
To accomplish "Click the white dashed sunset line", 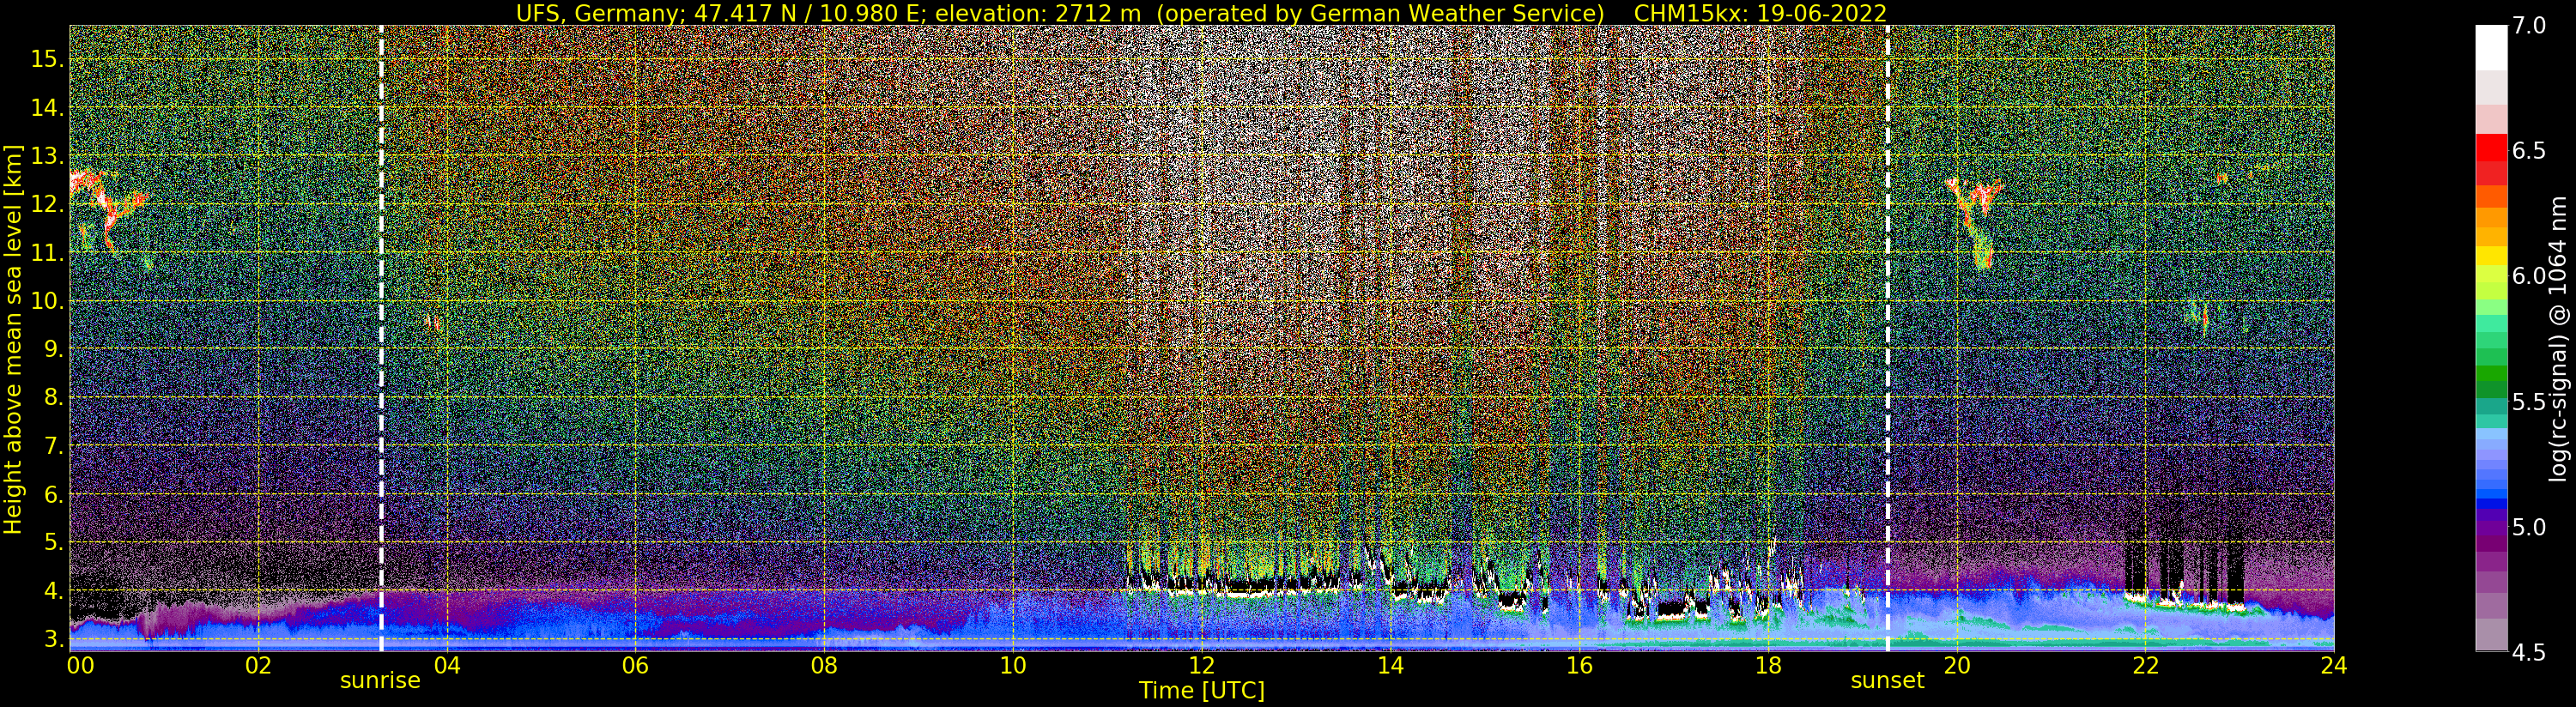I will [x=1887, y=339].
